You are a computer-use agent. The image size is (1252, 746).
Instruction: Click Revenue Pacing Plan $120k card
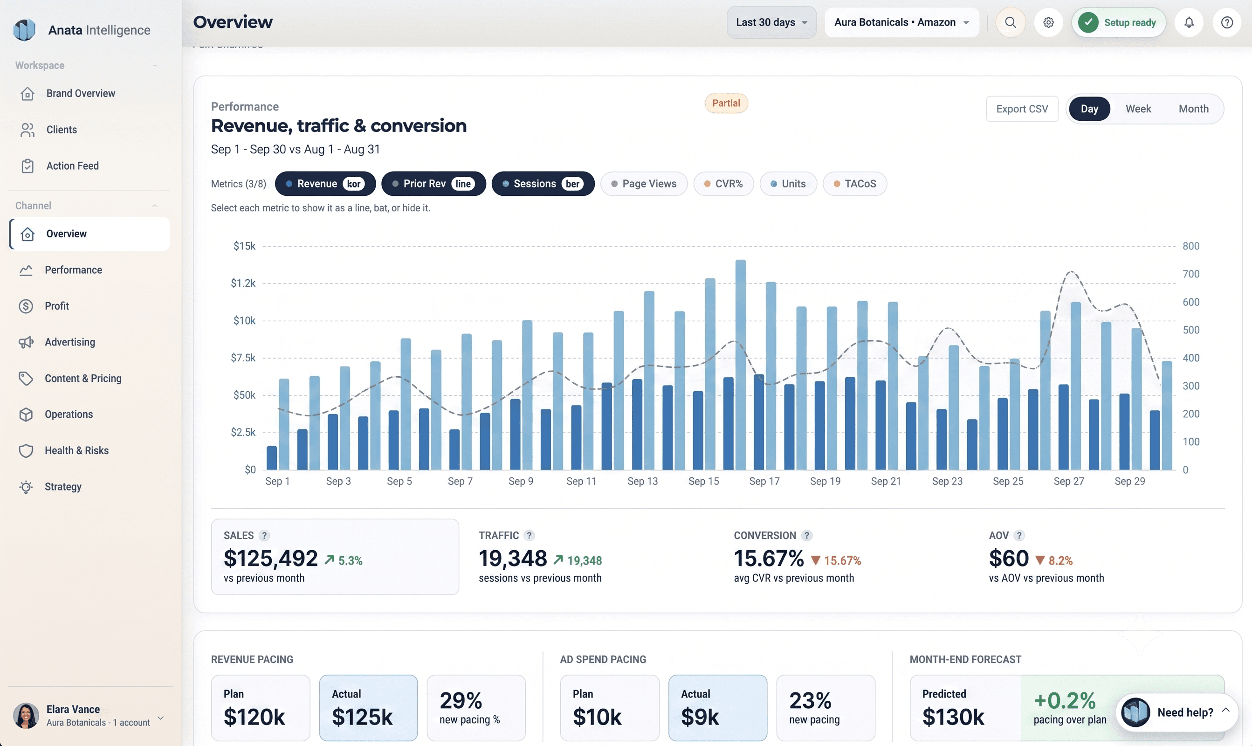click(x=260, y=708)
